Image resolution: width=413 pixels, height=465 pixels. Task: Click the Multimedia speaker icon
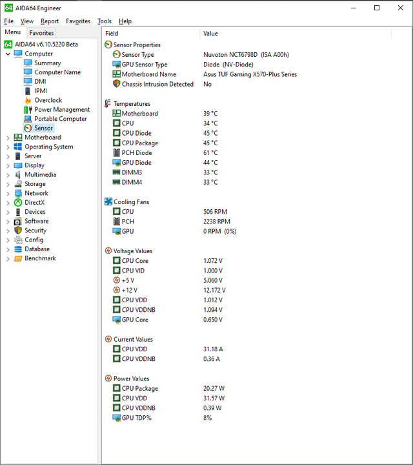pos(18,174)
